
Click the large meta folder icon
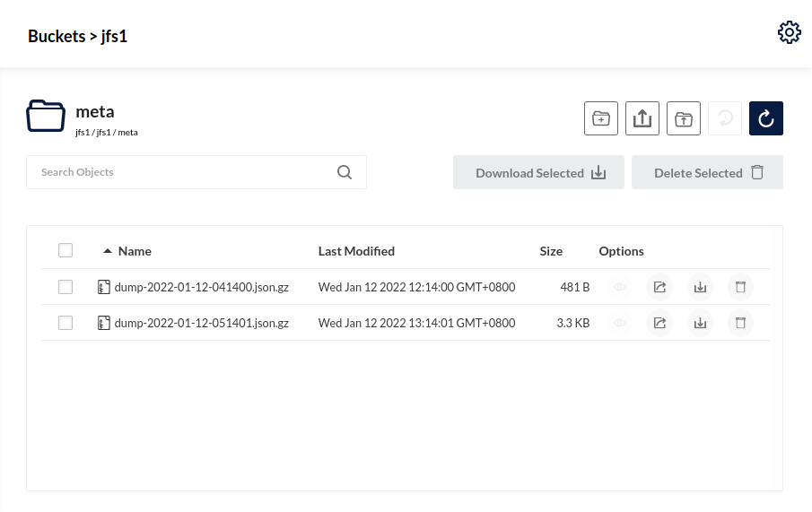tap(46, 116)
